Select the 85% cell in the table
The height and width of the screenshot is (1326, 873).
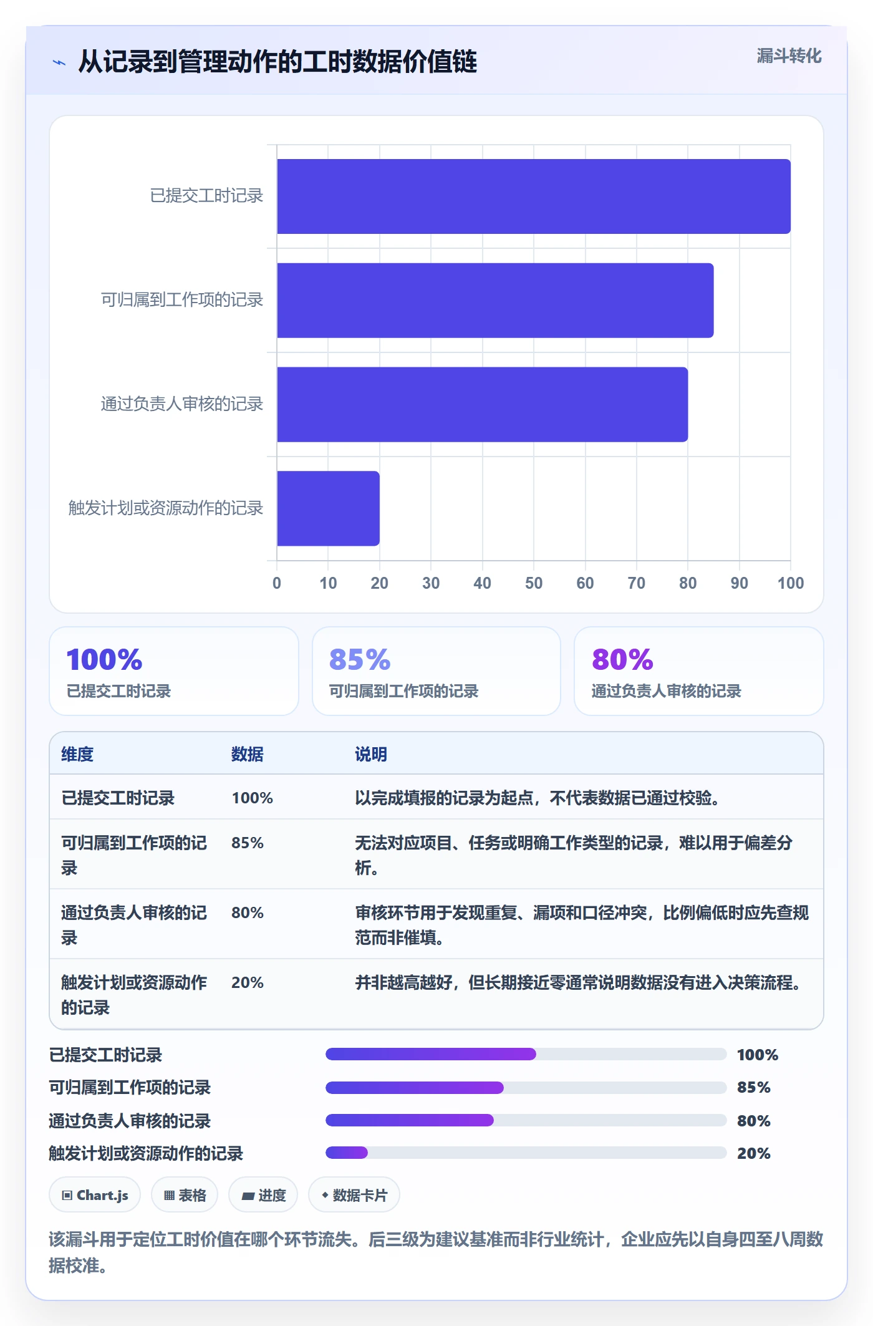pos(248,843)
